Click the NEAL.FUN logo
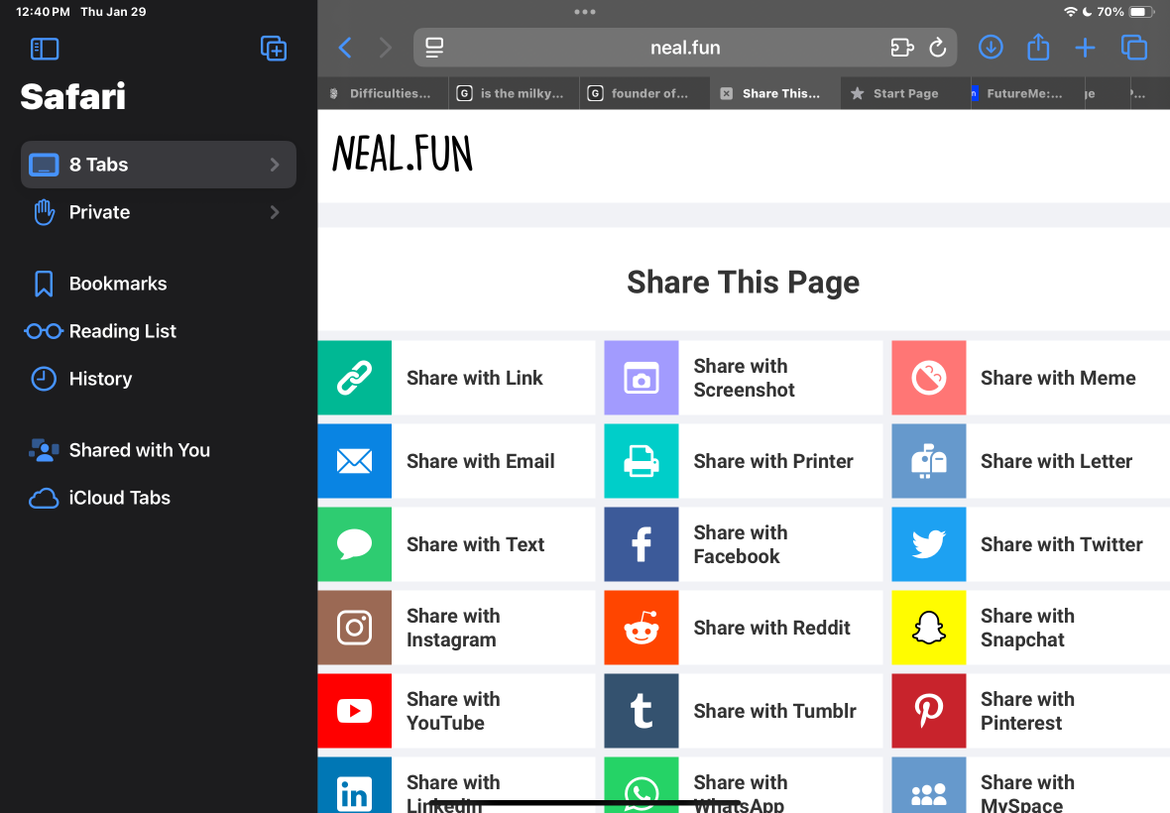Screen dimensions: 1170x813 403,154
